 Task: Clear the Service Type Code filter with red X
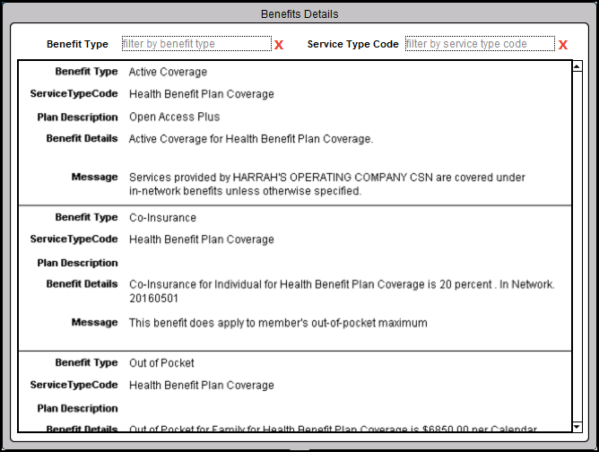tap(563, 45)
